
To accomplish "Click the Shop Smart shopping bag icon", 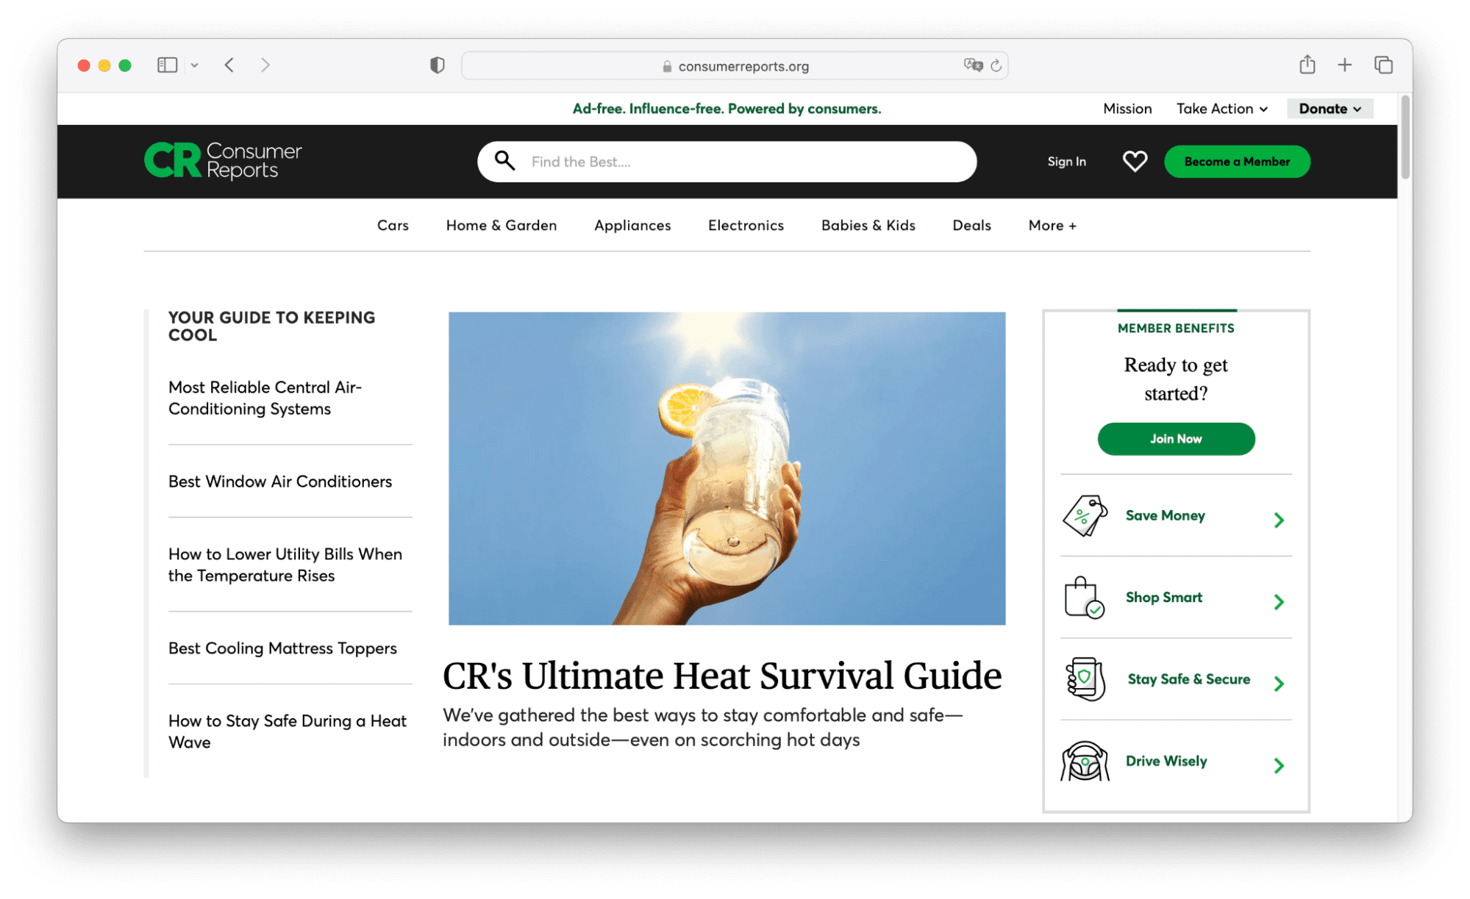I will point(1084,598).
